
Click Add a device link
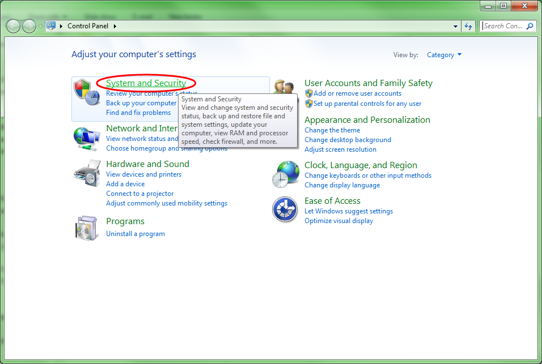click(x=125, y=184)
